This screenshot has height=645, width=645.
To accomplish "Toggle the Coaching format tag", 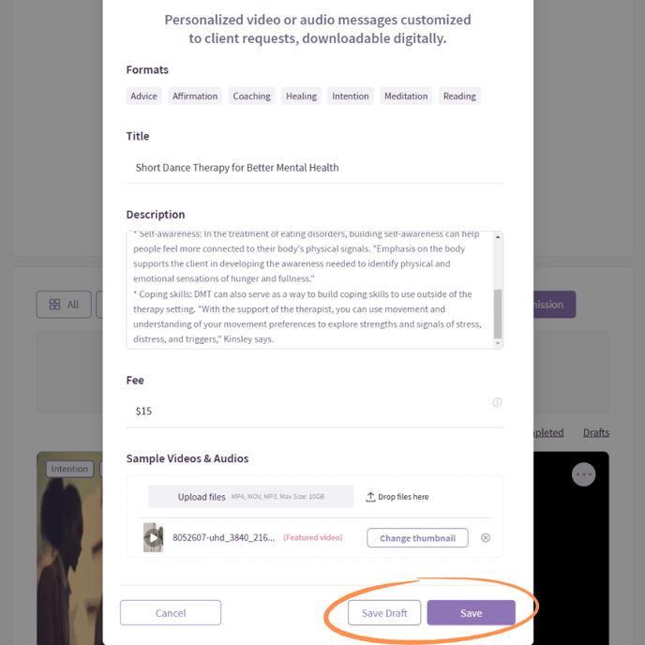I will click(x=251, y=96).
